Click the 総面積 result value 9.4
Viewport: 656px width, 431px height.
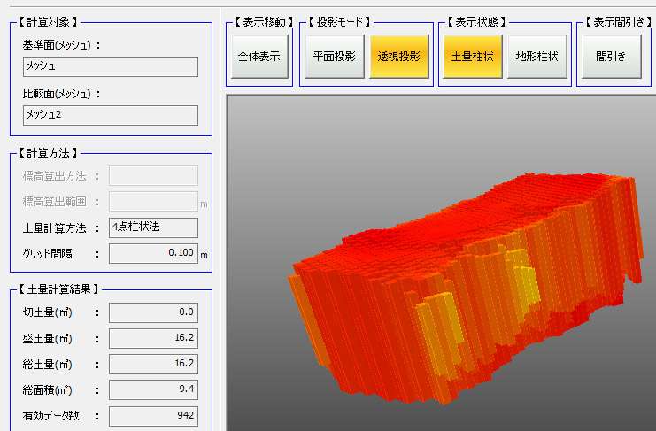pyautogui.click(x=153, y=389)
